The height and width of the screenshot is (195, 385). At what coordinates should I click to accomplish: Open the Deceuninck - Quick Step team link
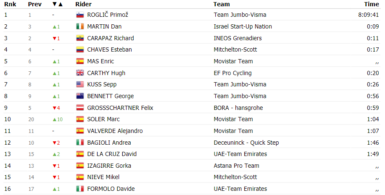point(246,143)
